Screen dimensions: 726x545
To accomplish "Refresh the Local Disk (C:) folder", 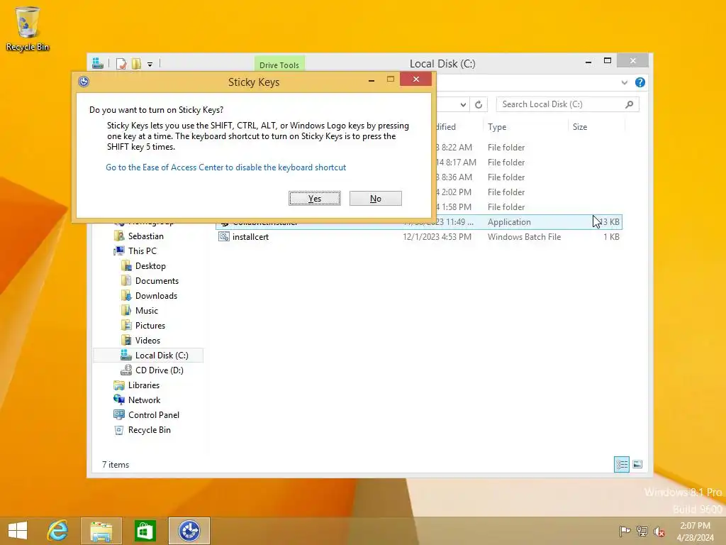I will [x=479, y=105].
